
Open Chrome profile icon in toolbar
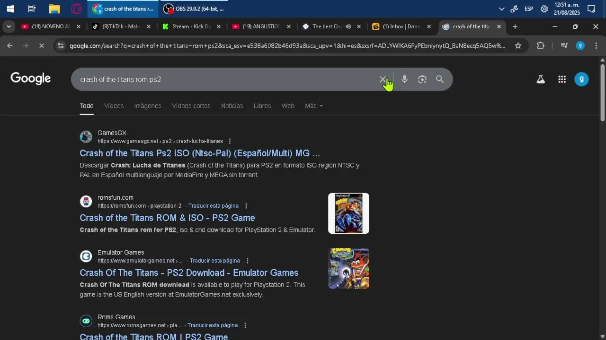[580, 46]
